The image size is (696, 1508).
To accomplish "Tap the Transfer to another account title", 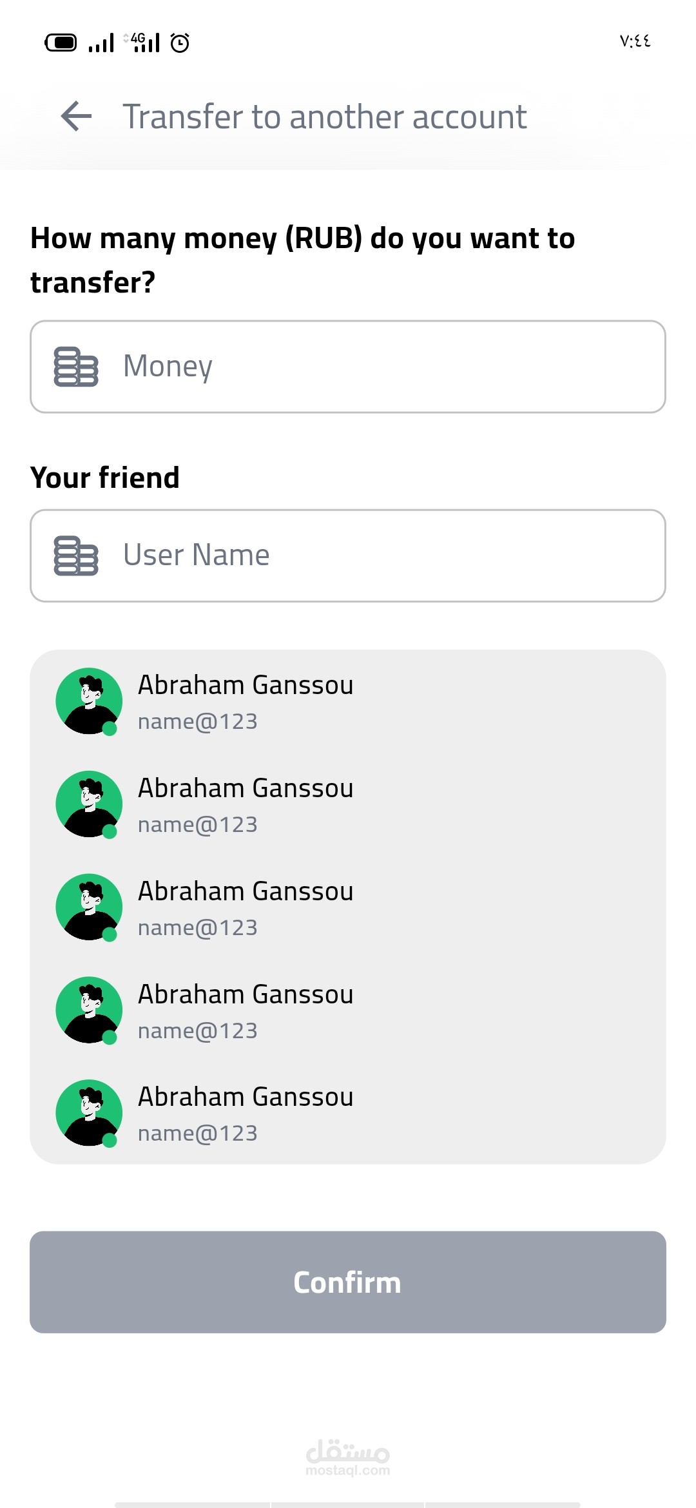I will [x=325, y=117].
